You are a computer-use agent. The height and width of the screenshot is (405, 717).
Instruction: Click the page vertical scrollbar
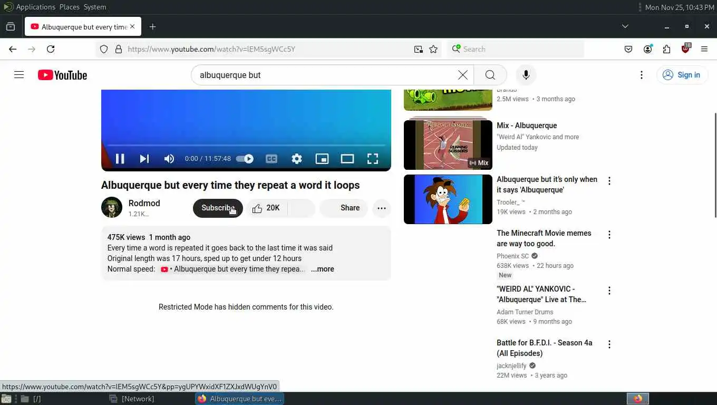[x=715, y=165]
